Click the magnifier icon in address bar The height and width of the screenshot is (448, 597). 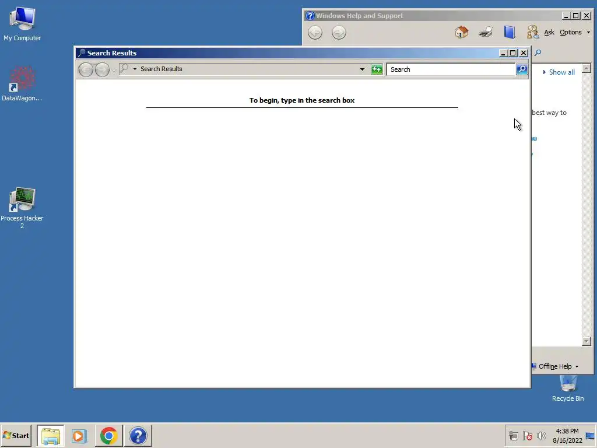click(x=124, y=69)
